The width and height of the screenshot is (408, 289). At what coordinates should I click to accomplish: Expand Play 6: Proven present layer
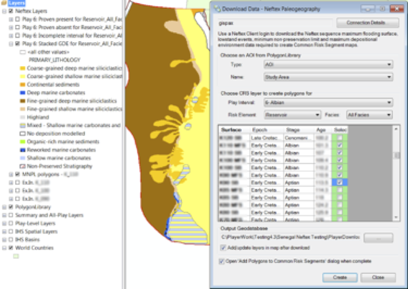coord(11,19)
